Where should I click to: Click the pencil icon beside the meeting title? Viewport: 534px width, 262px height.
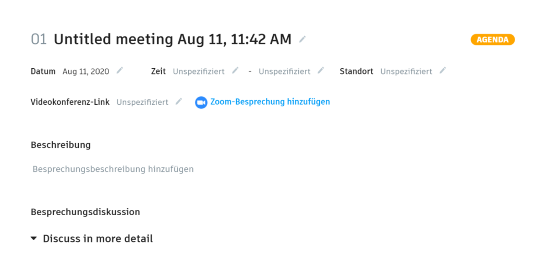tap(302, 39)
